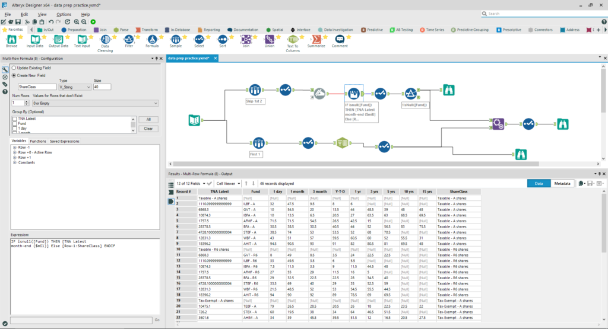The height and width of the screenshot is (329, 608).
Task: Select Update Existing Field radio button
Action: 14,68
